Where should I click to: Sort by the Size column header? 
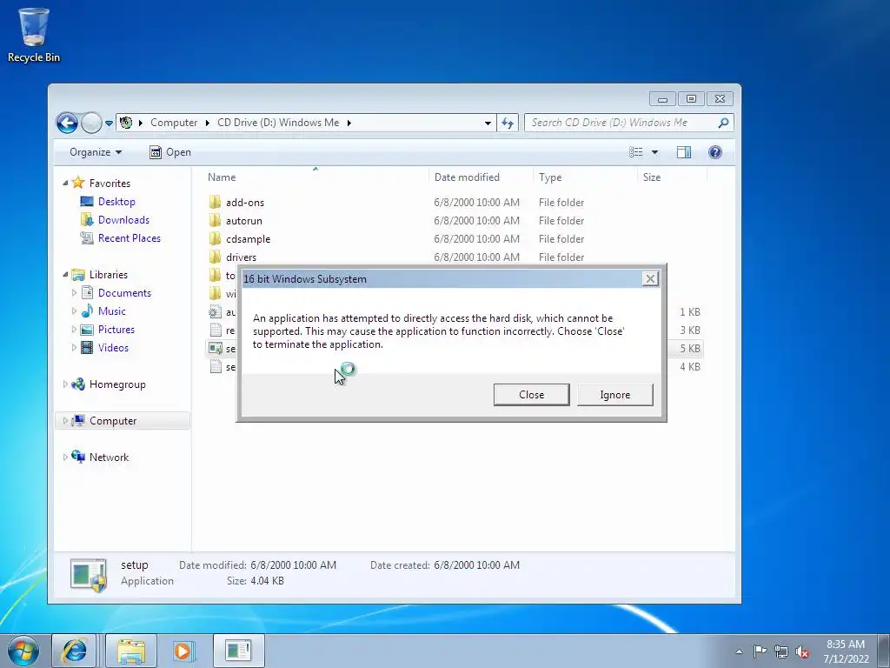[672, 177]
